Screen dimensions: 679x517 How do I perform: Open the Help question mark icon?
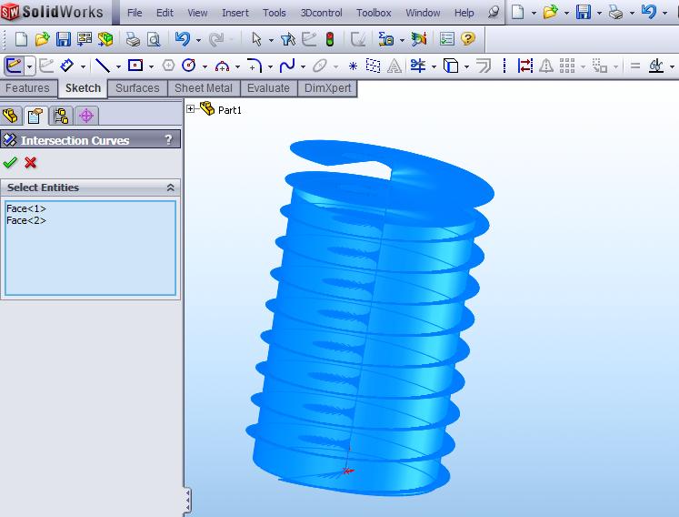coord(467,39)
